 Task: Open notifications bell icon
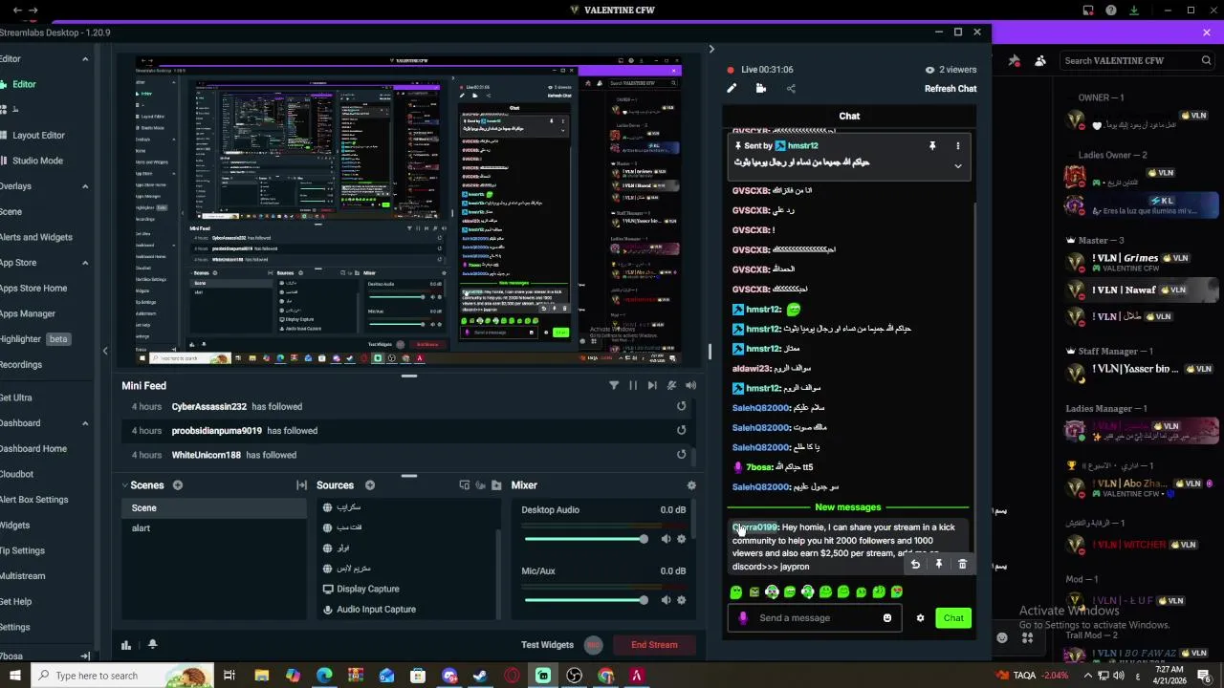152,645
